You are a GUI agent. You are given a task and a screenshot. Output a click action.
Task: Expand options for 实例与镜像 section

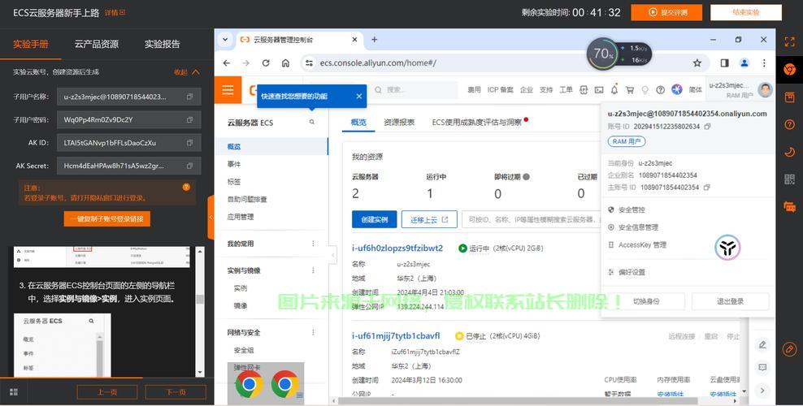click(314, 270)
